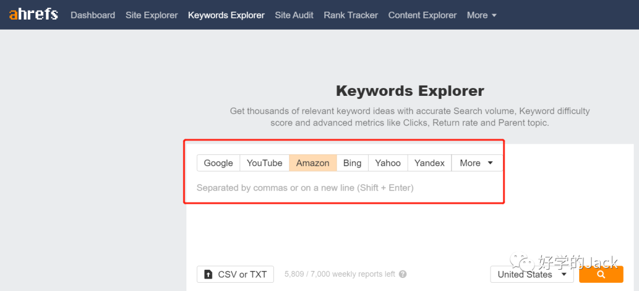Viewport: 639px width, 291px height.
Task: Click the orange search magnifier button
Action: point(601,274)
